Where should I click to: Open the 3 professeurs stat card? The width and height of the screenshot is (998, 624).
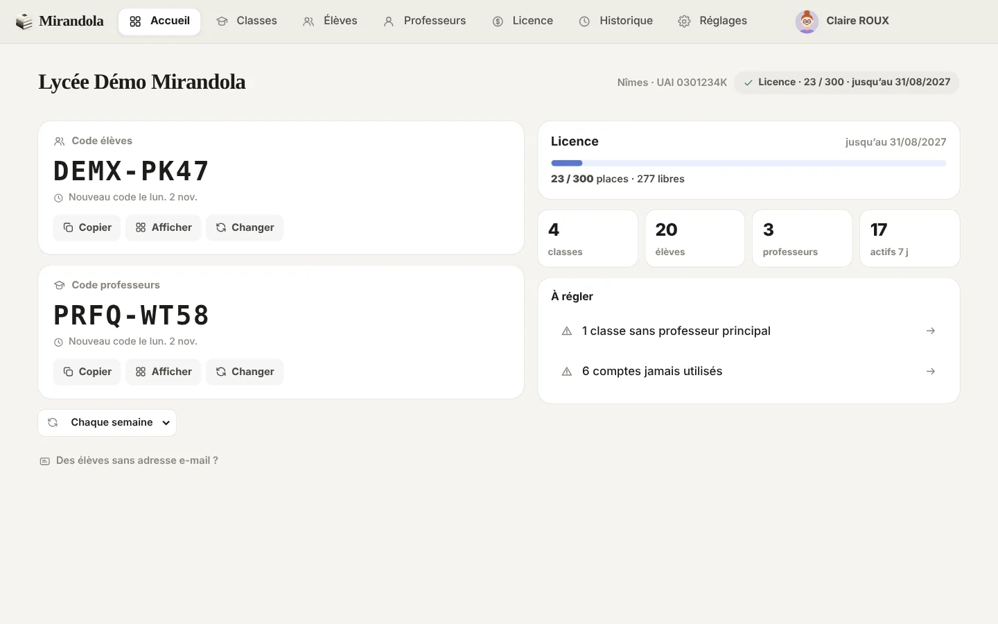pos(803,239)
